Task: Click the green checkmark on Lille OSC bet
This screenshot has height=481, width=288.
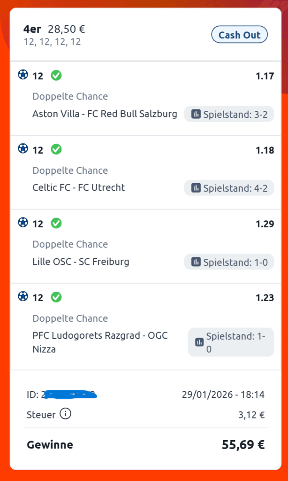Action: tap(56, 223)
